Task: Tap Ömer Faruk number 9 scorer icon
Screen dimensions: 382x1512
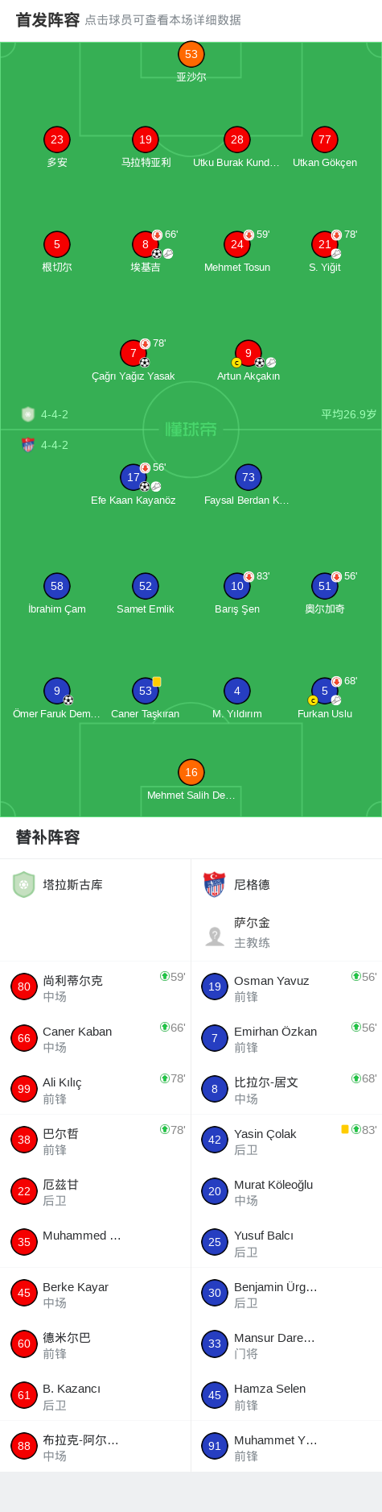Action: pyautogui.click(x=56, y=691)
